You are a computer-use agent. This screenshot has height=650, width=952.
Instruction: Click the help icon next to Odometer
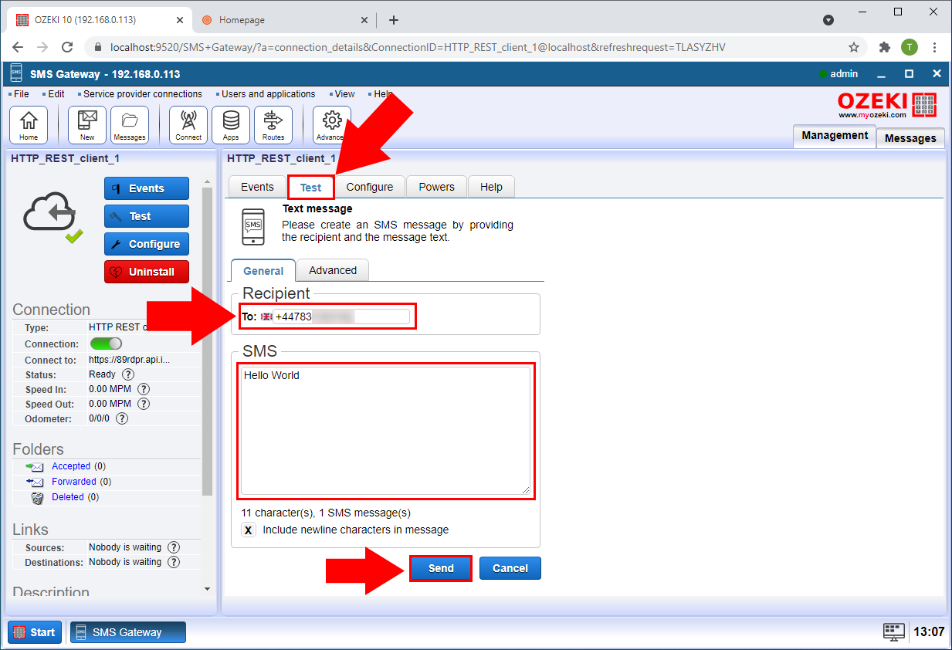coord(122,418)
